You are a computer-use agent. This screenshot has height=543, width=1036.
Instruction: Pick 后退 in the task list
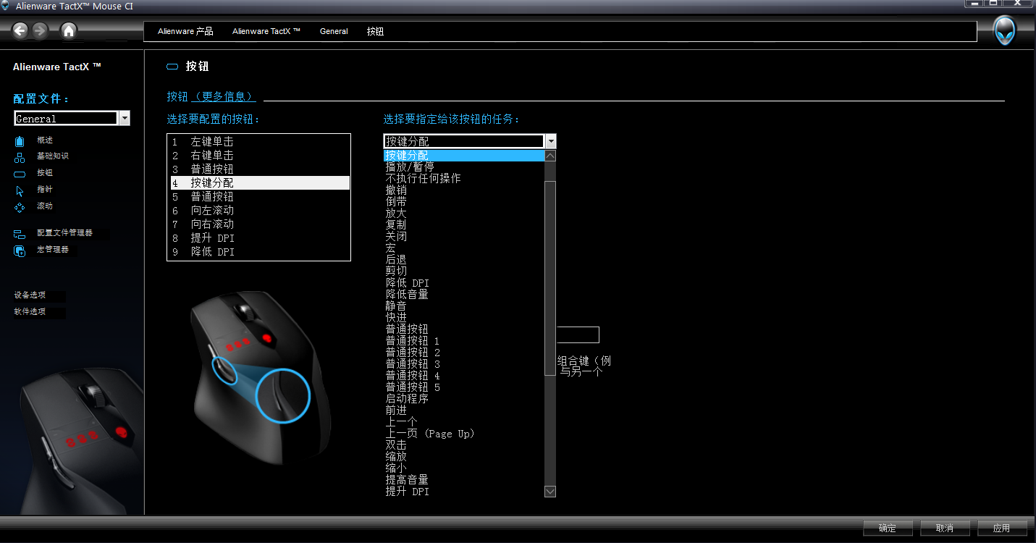click(464, 260)
